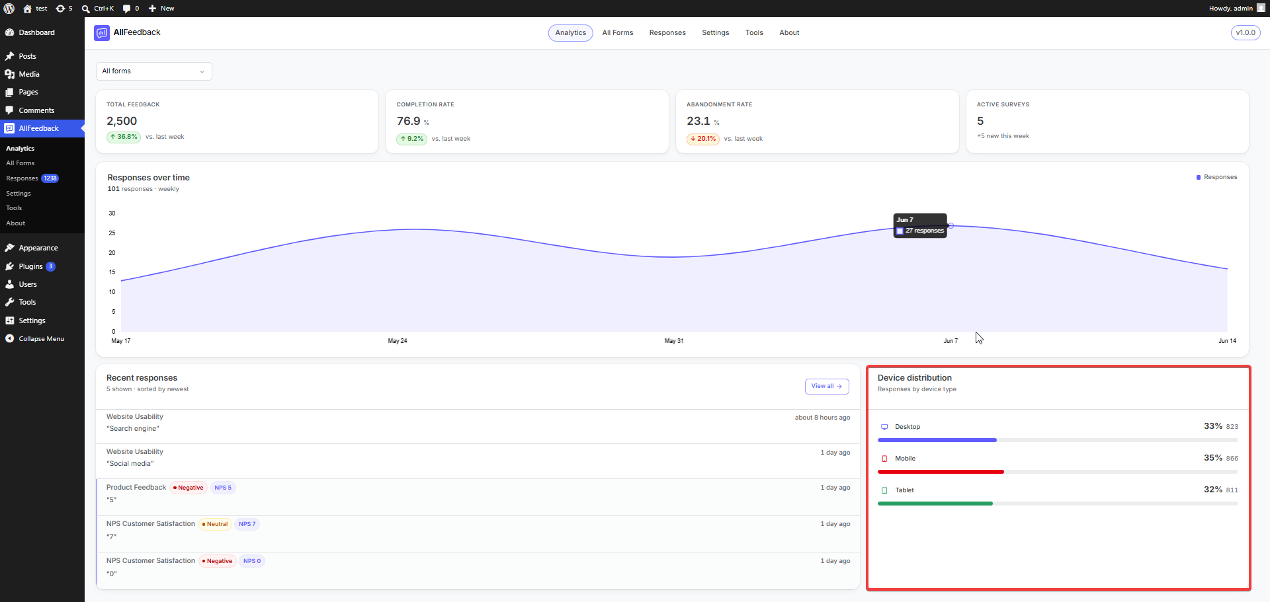Click the Collapse Menu arrow icon
The width and height of the screenshot is (1270, 602).
click(x=10, y=338)
